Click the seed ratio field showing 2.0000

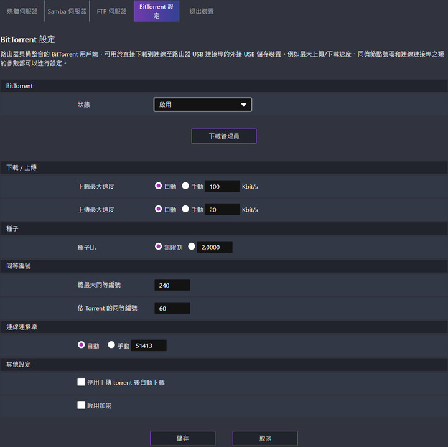pos(215,247)
